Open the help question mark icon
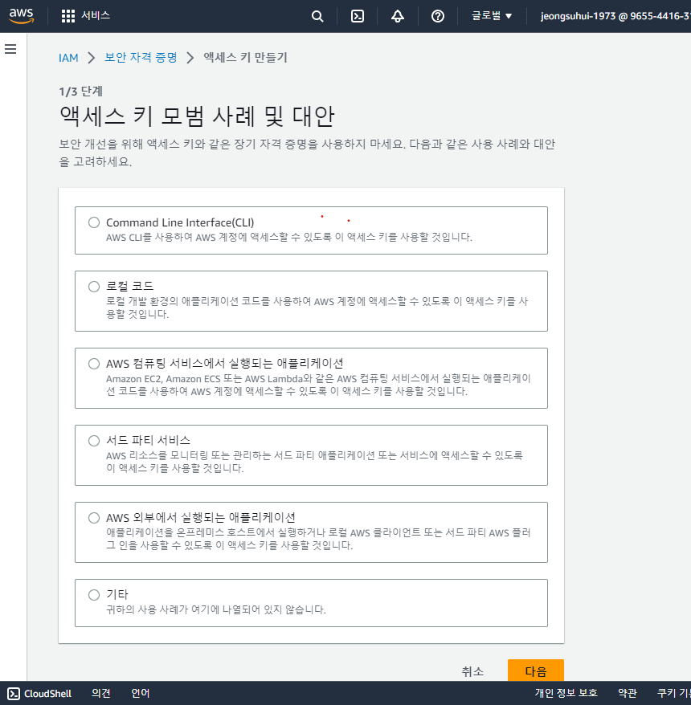 (437, 16)
